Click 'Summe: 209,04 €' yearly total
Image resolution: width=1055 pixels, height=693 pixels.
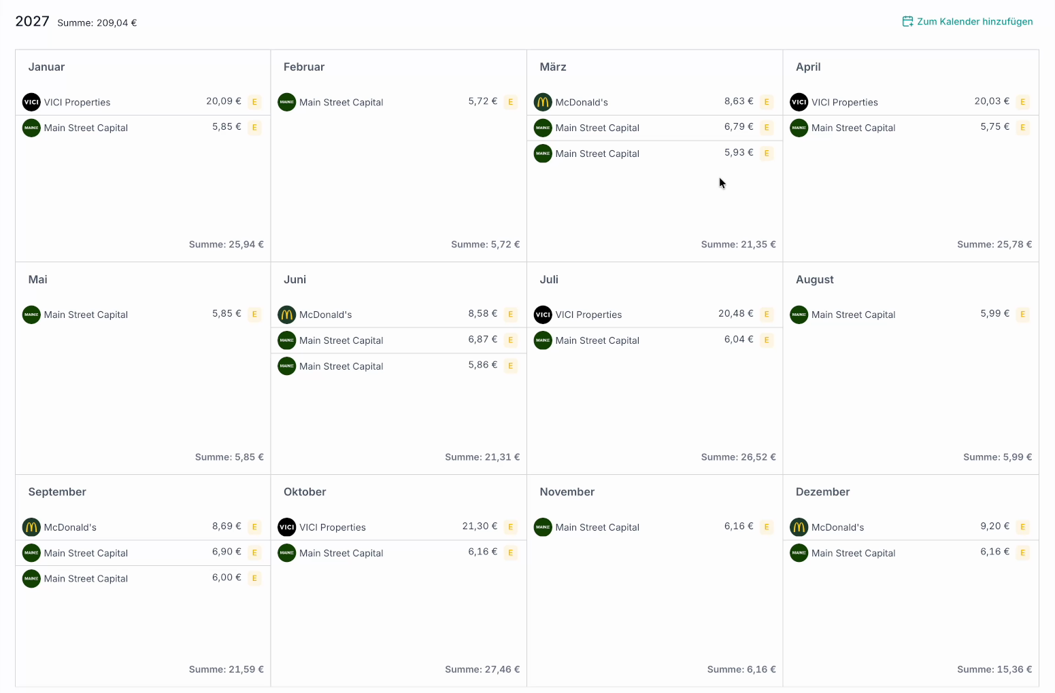[97, 23]
